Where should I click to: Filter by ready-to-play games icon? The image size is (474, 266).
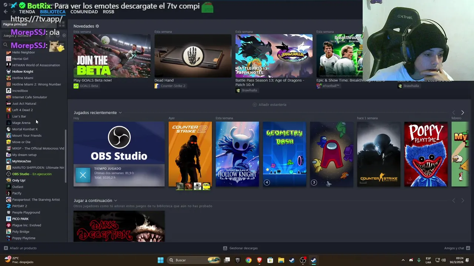(64, 35)
